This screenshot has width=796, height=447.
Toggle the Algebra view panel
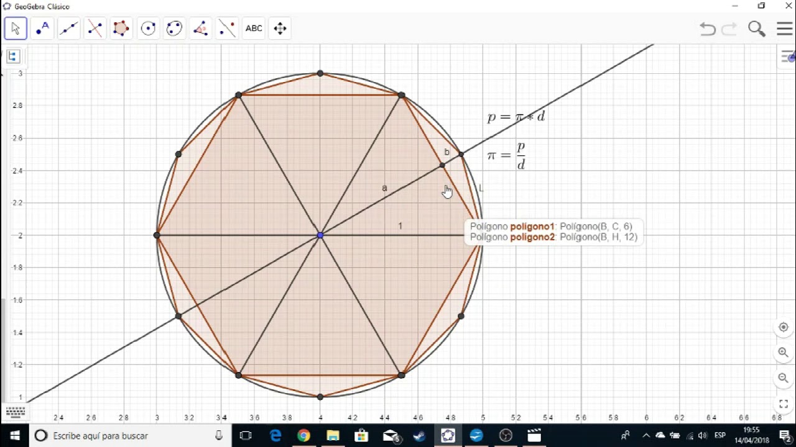[x=12, y=56]
